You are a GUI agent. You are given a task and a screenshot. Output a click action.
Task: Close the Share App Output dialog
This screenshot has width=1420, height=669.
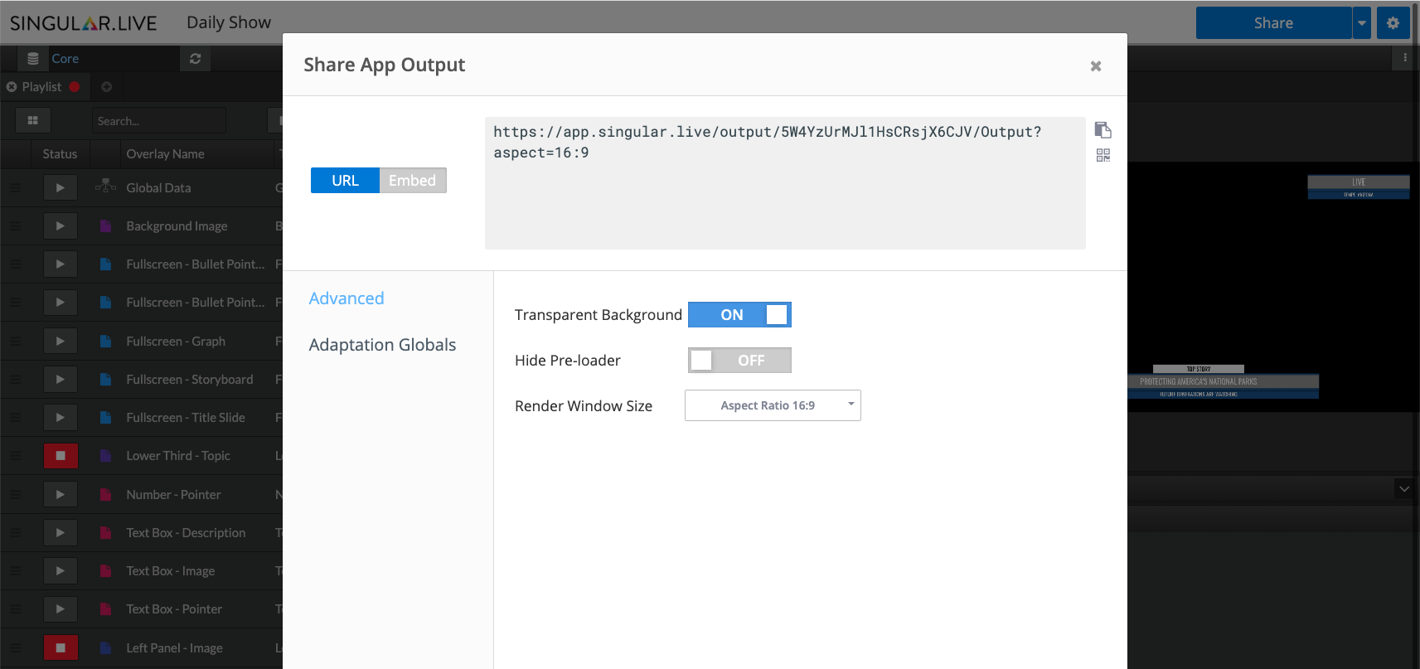click(x=1096, y=66)
